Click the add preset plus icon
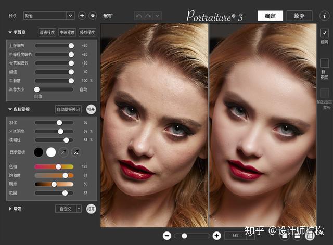333x245 pixels. tap(82, 16)
